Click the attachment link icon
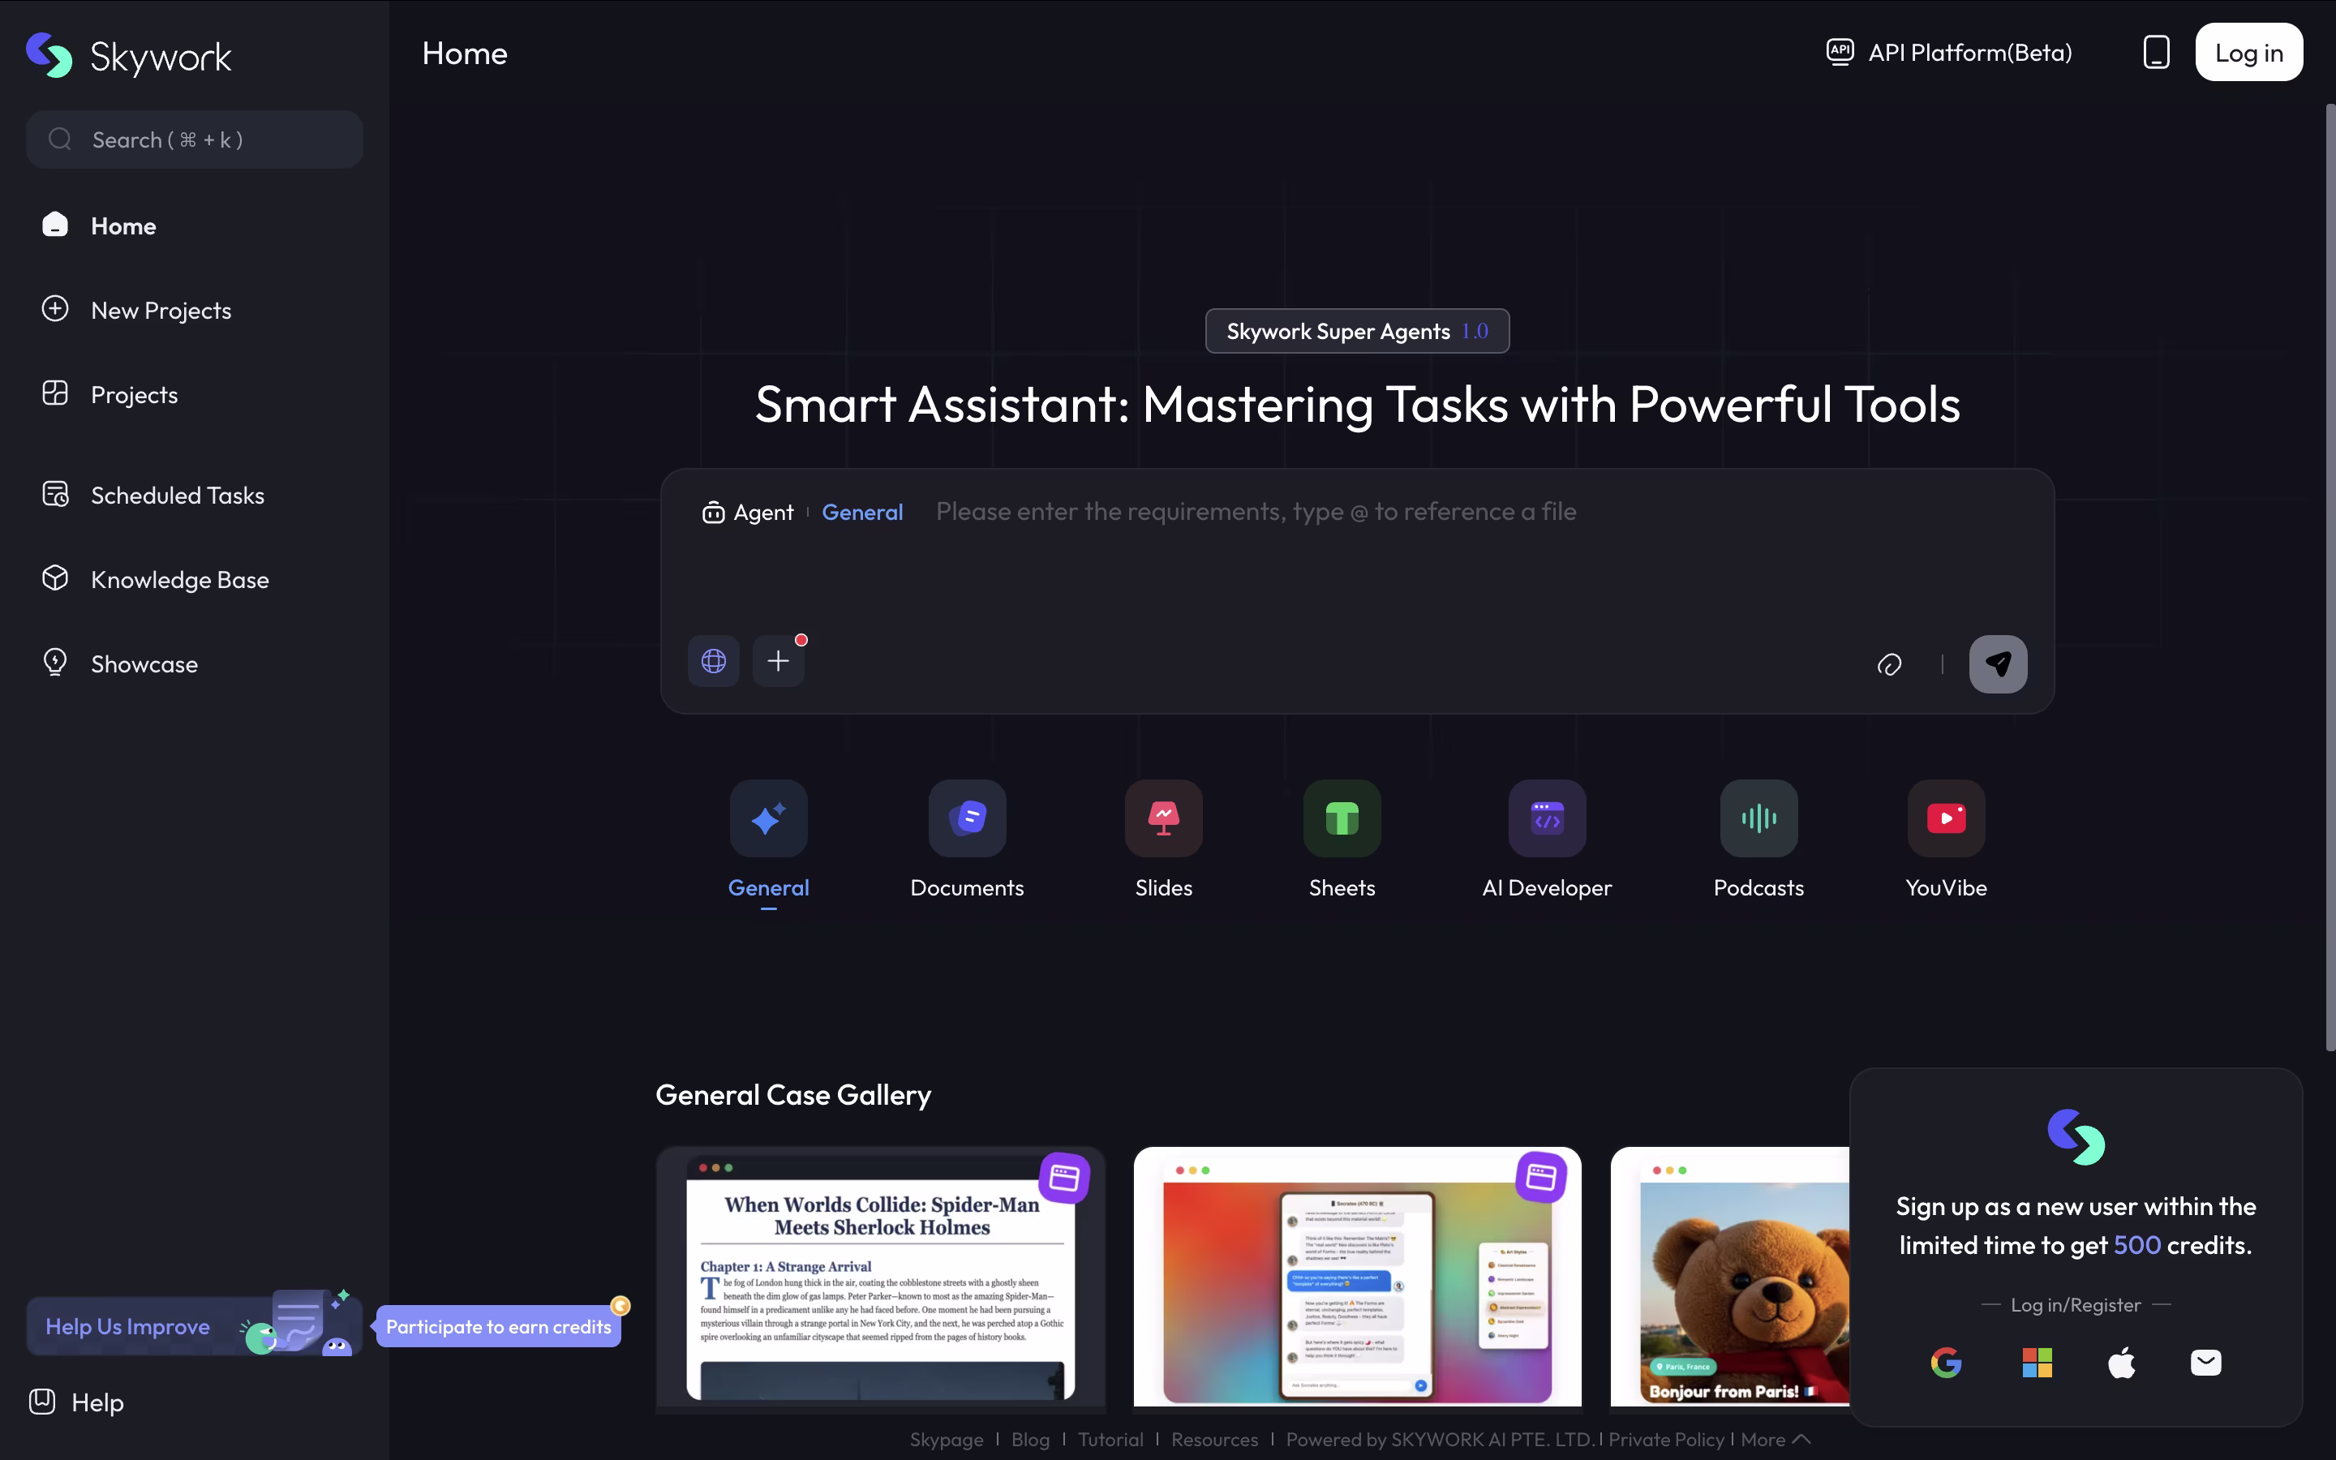 click(1889, 664)
